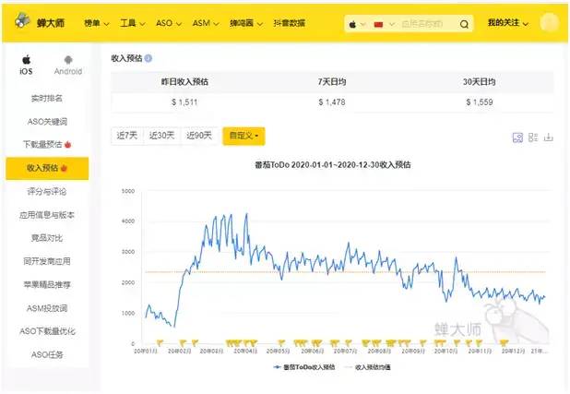Open 评分与评论 in sidebar
Screen dimensions: 570x394
(x=47, y=191)
